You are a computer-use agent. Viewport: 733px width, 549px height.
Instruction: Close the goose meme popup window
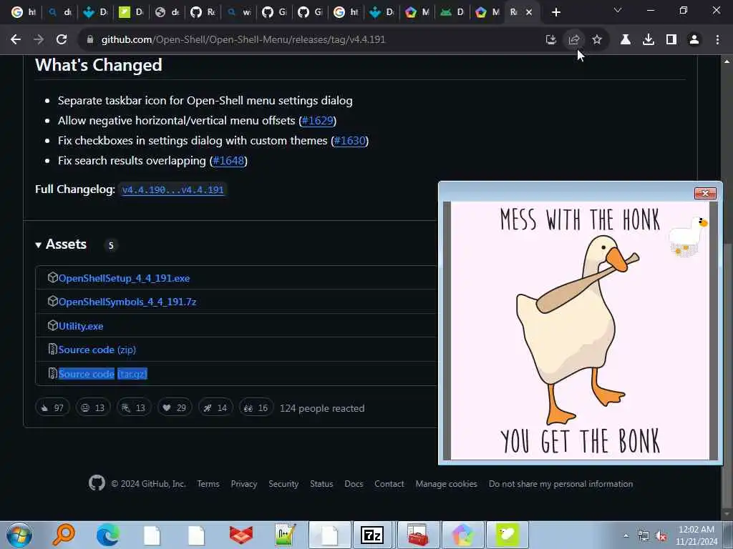[705, 193]
